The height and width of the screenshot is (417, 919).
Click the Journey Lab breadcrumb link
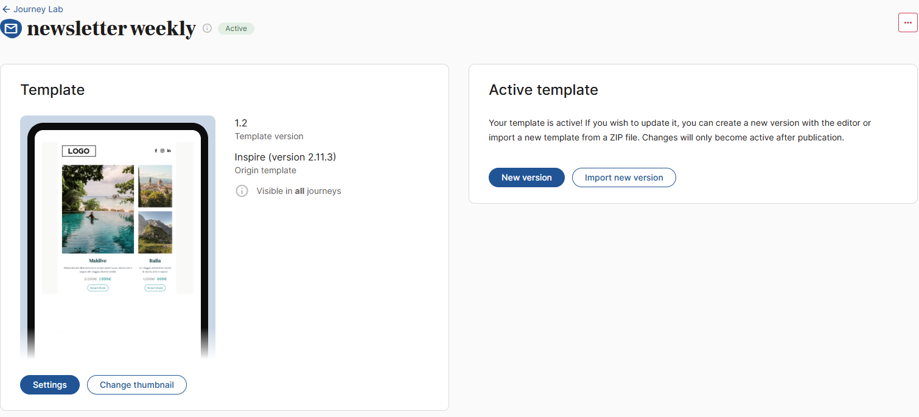pyautogui.click(x=38, y=9)
